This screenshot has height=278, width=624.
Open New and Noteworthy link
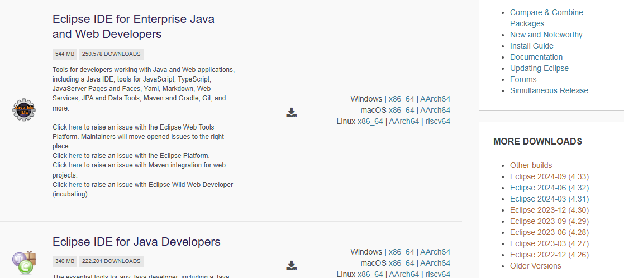(546, 35)
